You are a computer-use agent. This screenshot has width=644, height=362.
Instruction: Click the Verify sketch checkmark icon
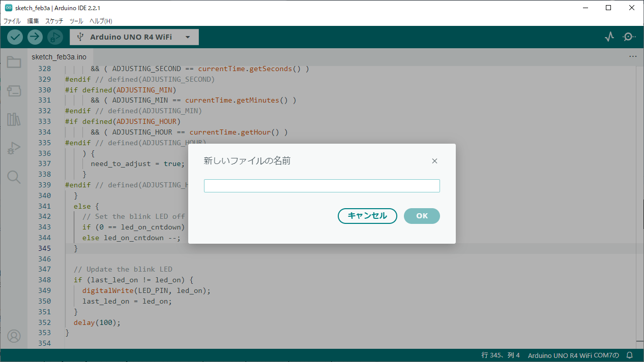tap(15, 37)
